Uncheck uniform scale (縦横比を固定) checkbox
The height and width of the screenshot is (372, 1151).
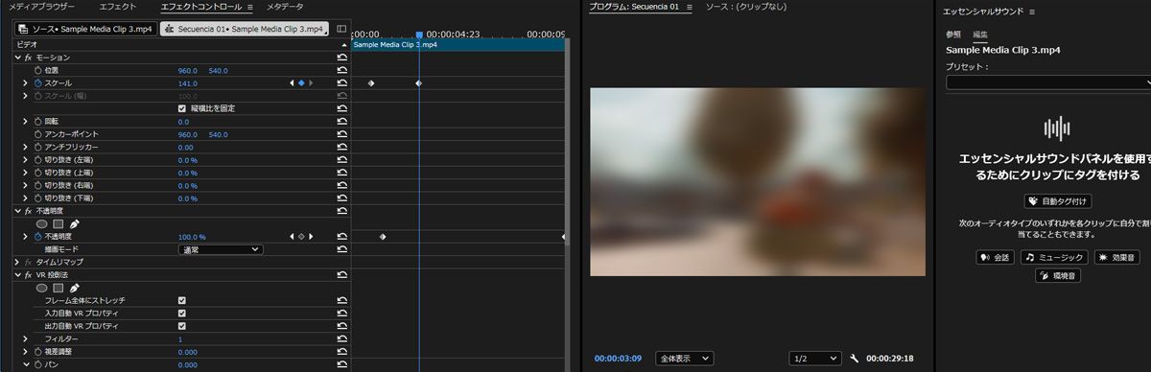182,108
